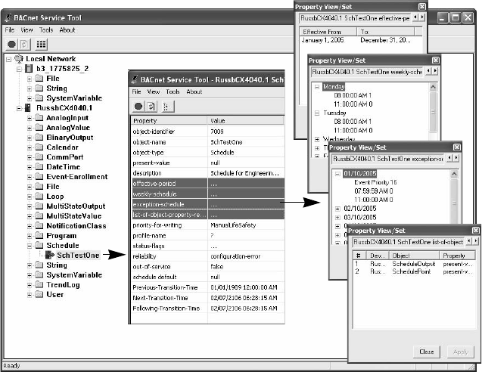Expand the BinaryOutput folder
This screenshot has width=482, height=372.
click(x=30, y=138)
